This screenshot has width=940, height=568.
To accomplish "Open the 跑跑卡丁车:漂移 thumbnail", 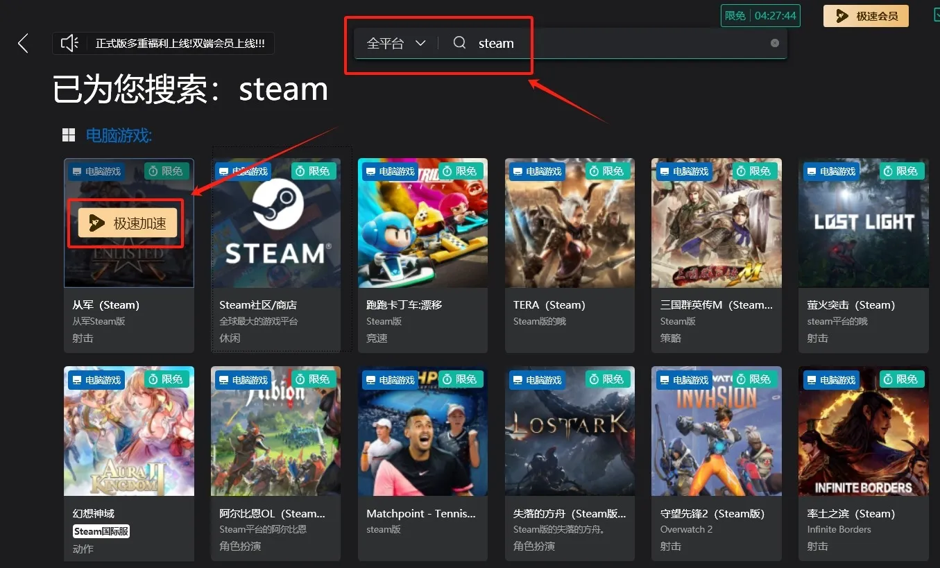I will pos(422,223).
